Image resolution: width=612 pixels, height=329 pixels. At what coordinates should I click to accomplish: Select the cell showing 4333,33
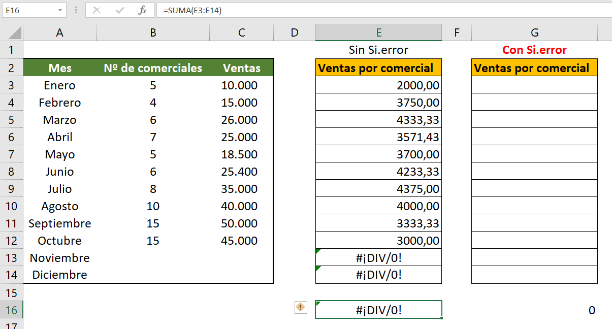pos(378,119)
